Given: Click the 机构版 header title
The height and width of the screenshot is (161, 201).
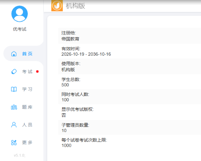Looking at the screenshot, I should pos(75,6).
